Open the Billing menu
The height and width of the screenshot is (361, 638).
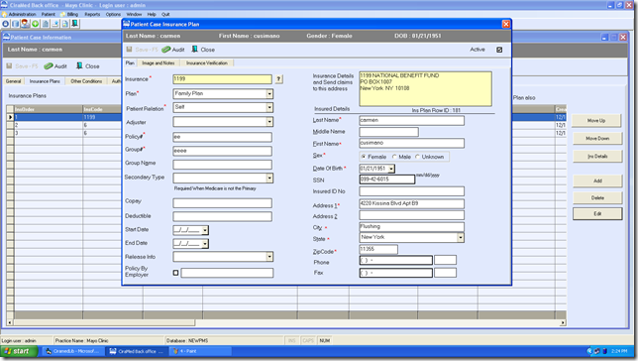72,14
